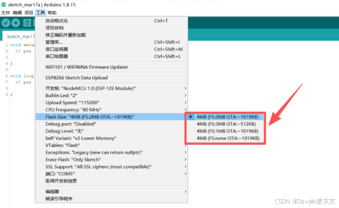
Task: Click the comment text on line 2
Action: coord(25,51)
